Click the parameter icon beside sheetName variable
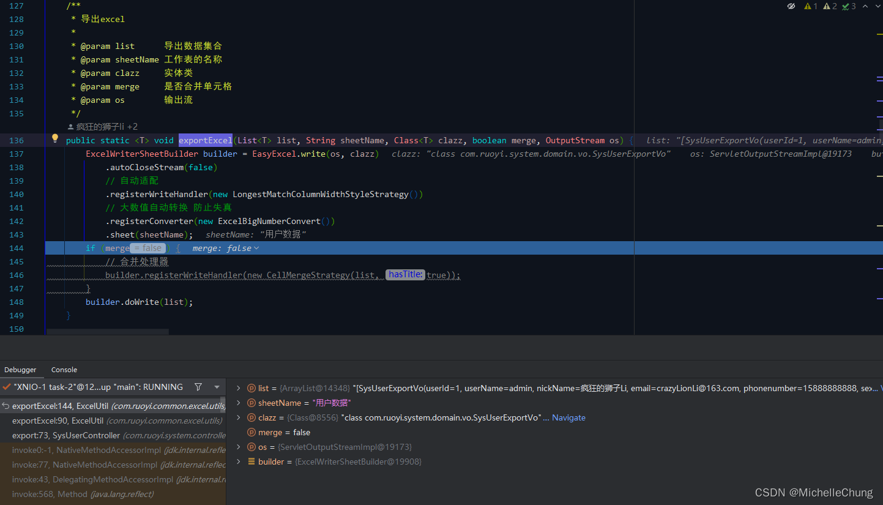 (x=251, y=403)
